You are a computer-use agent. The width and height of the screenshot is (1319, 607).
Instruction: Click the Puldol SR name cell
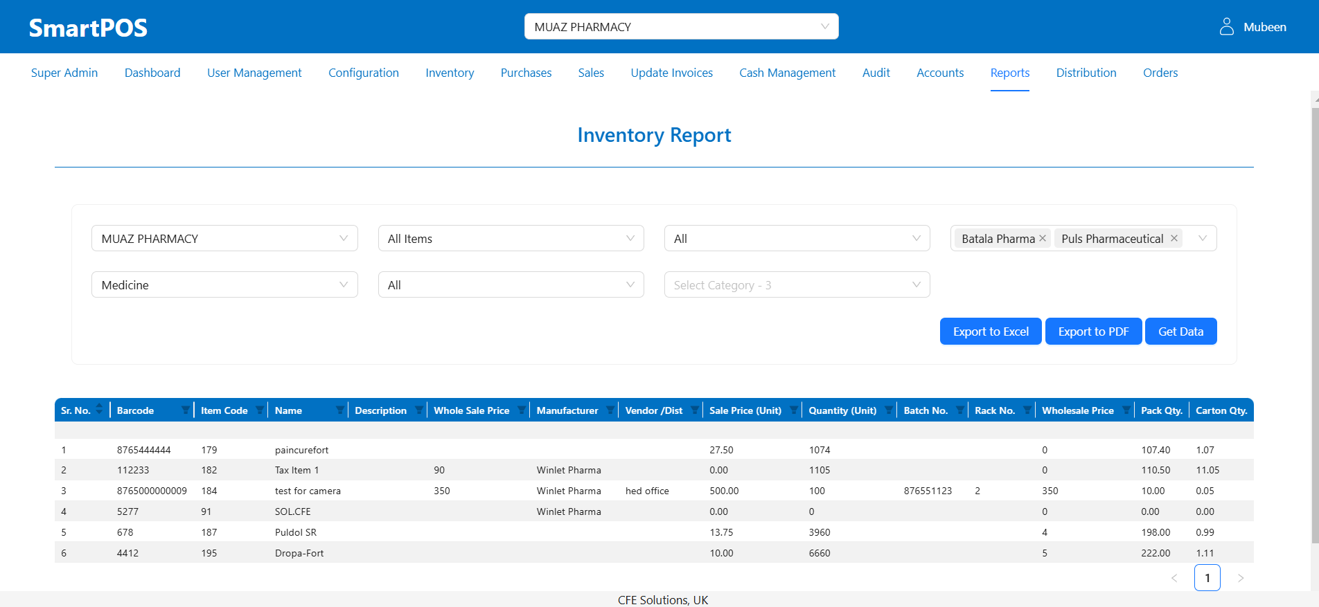click(296, 532)
